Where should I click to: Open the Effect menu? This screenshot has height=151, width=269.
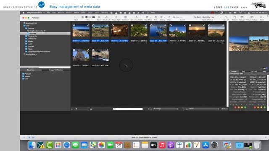coord(76,13)
